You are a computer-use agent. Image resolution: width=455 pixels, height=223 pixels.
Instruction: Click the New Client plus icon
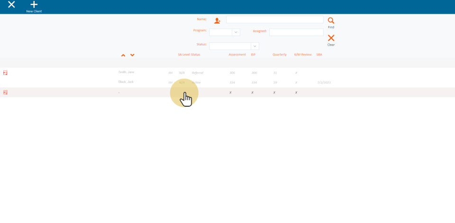tap(34, 5)
